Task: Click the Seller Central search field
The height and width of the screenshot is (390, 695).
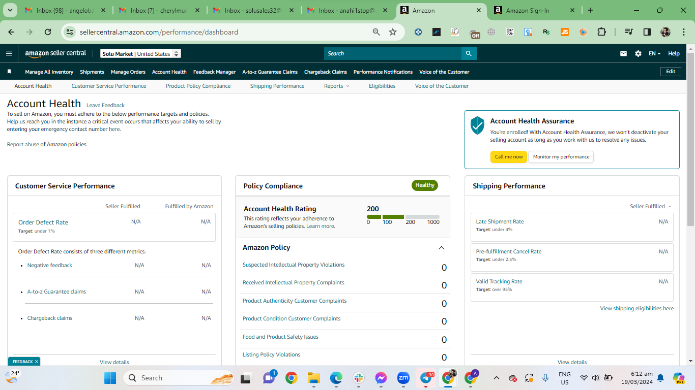Action: (393, 53)
